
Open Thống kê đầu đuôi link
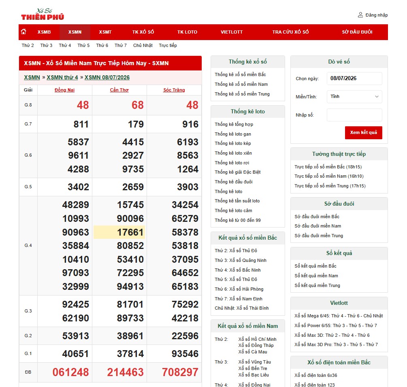[233, 182]
